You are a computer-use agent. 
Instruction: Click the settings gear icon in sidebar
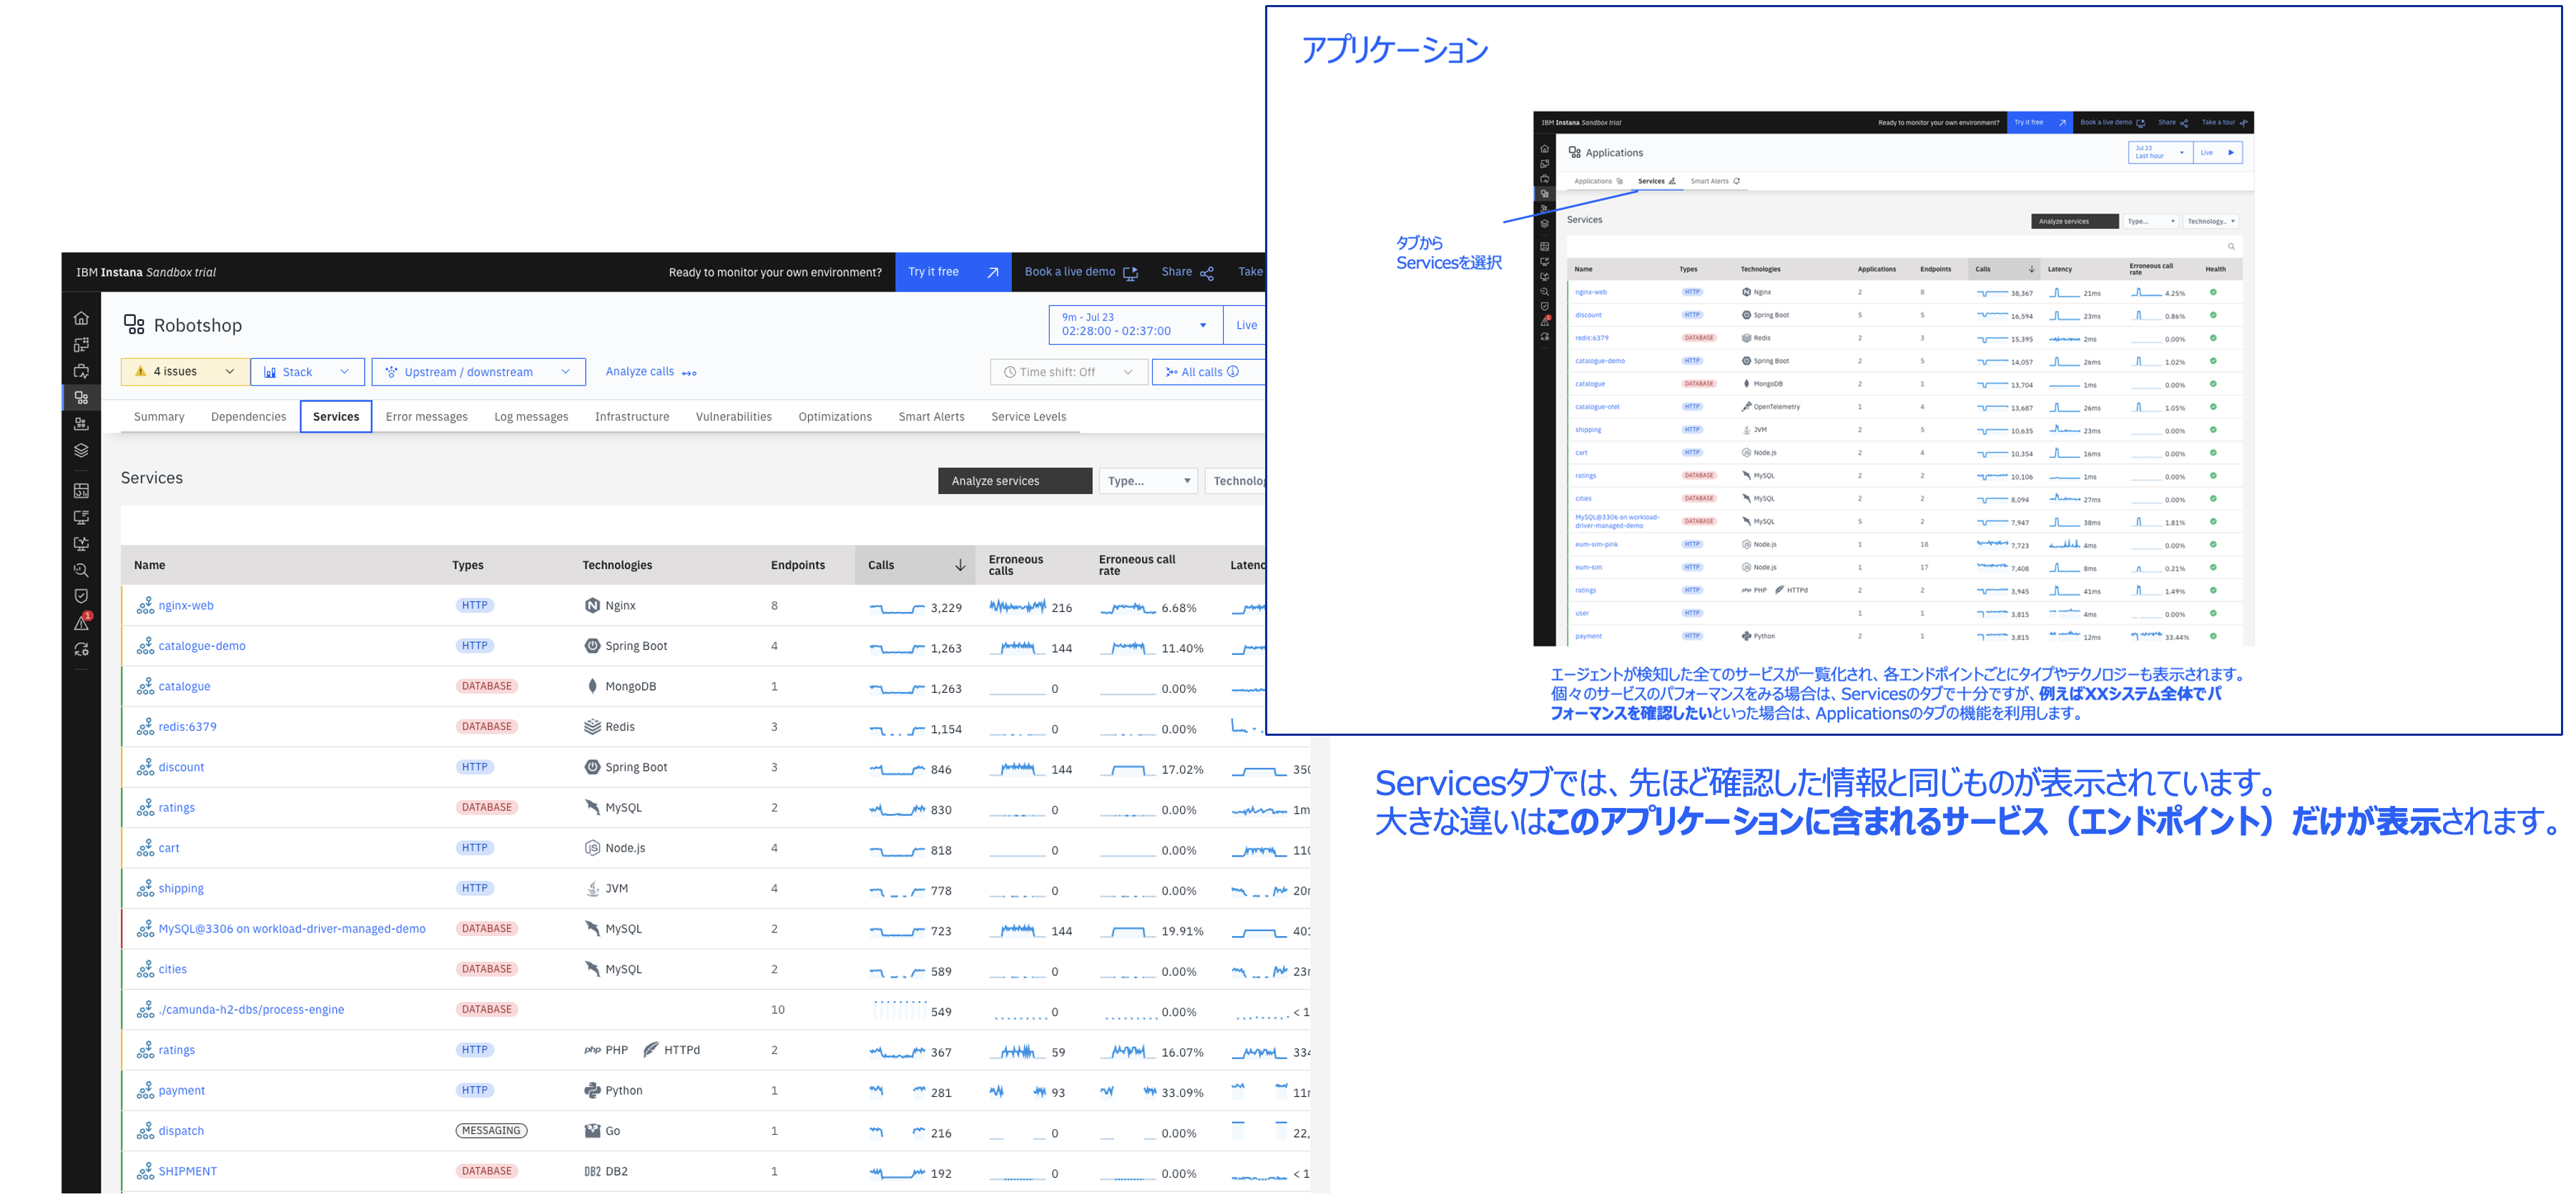81,650
